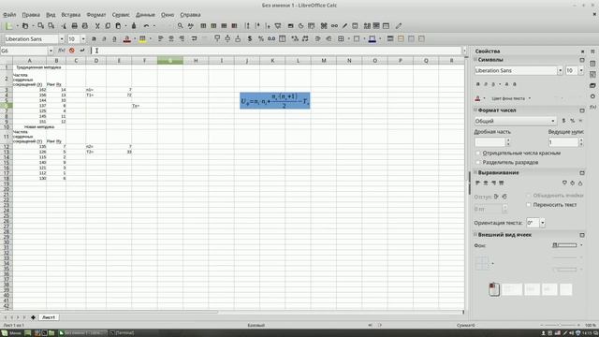Open the Файл menu

[9, 15]
